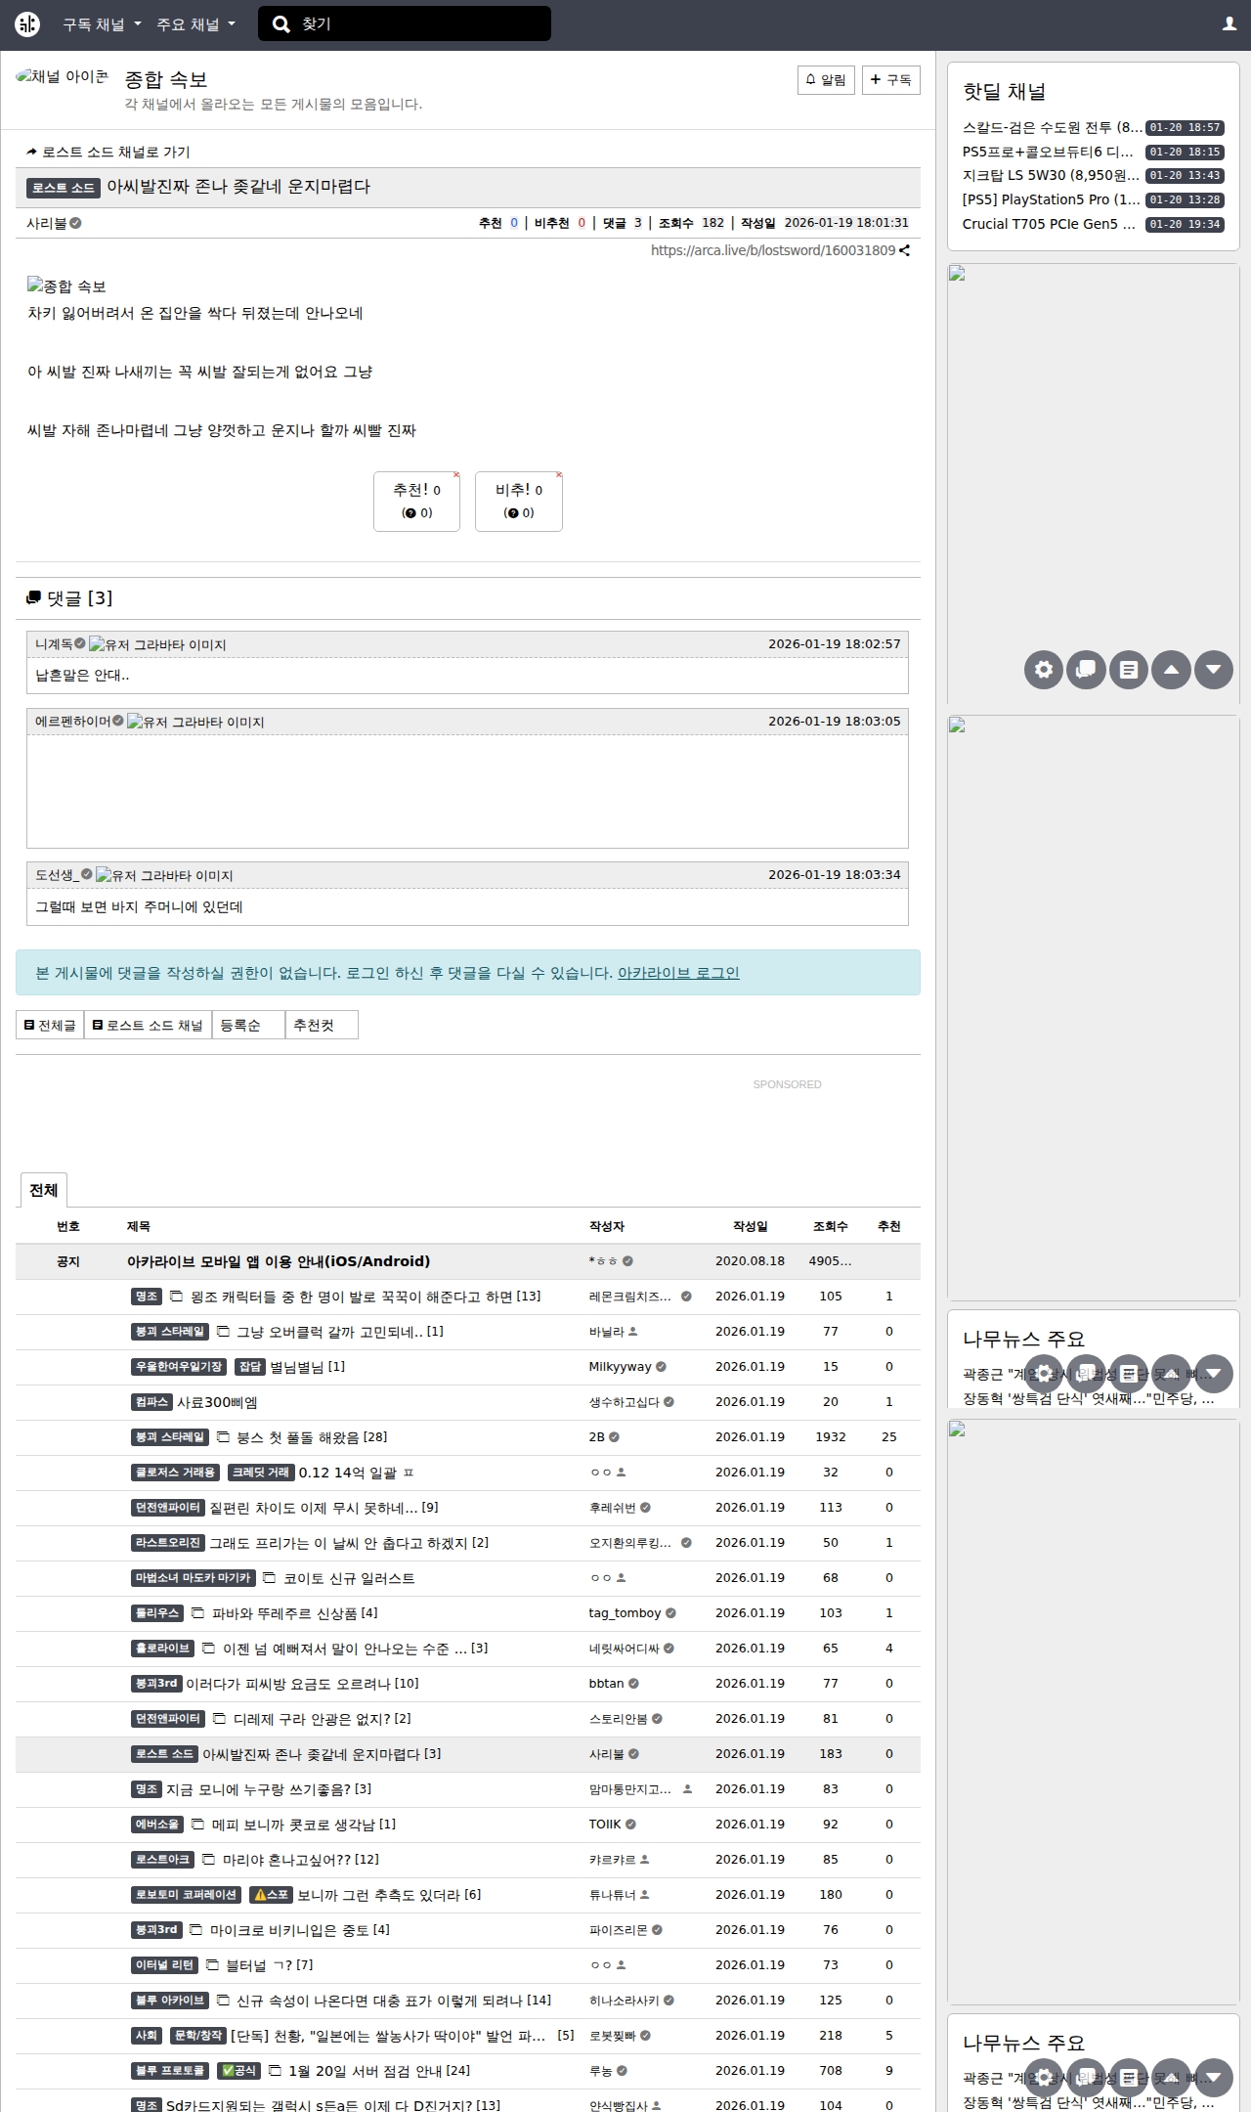Click the 이터널 리턴 channel badge
This screenshot has width=1251, height=2112.
[x=165, y=1965]
